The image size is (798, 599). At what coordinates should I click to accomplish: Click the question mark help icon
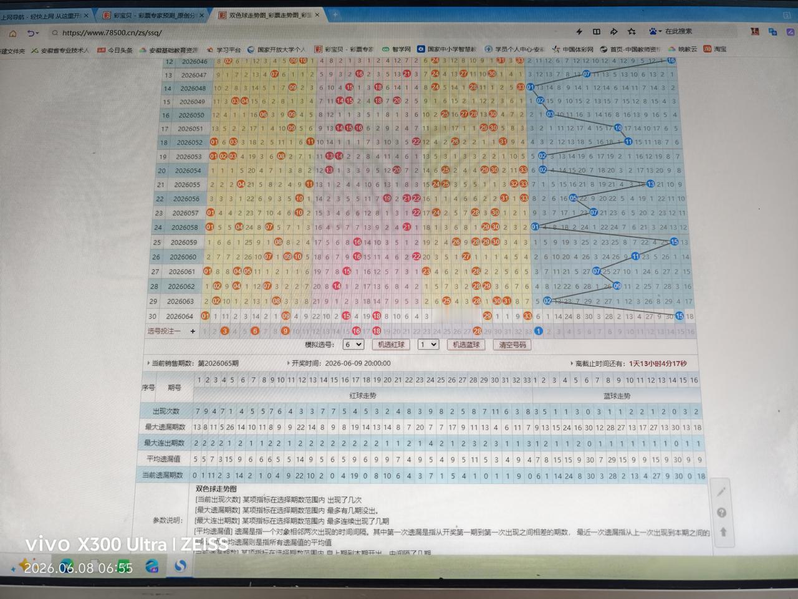coord(722,512)
